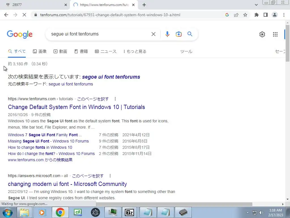The image size is (290, 218).
Task: Open the extensions puzzle icon
Action: [257, 15]
